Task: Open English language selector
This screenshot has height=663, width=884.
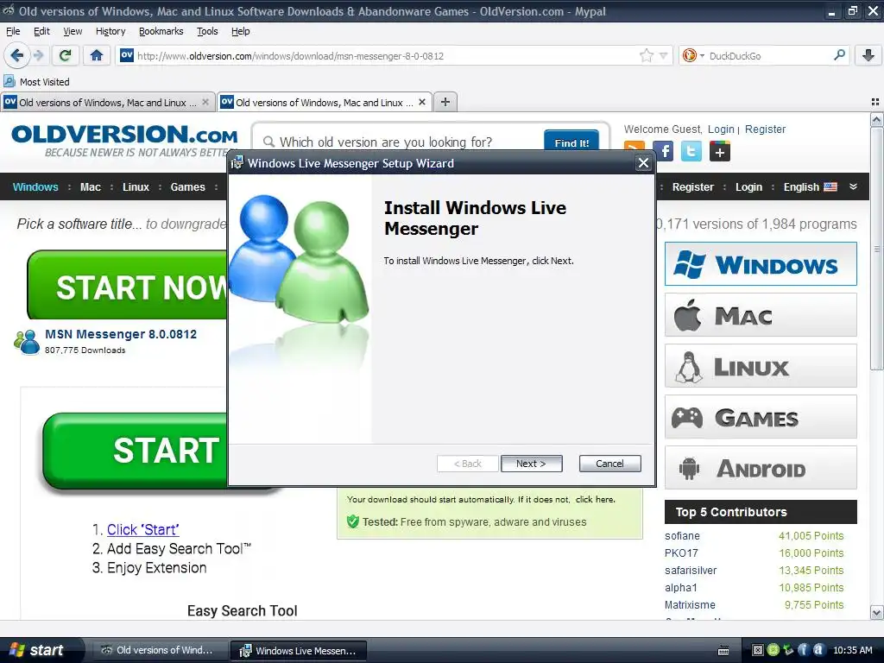Action: (x=810, y=186)
